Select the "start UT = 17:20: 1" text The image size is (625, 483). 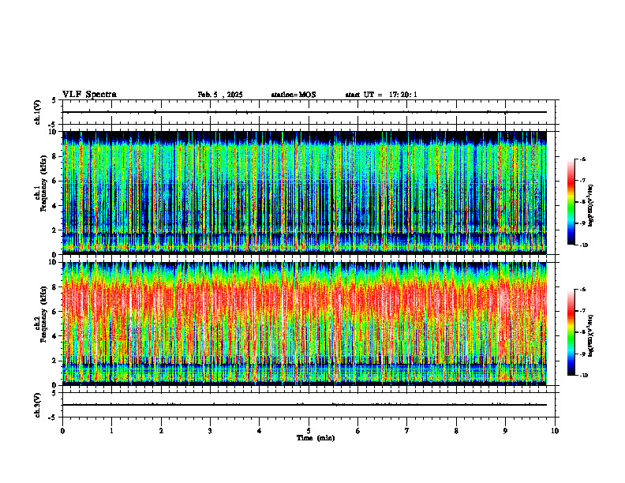pyautogui.click(x=381, y=95)
